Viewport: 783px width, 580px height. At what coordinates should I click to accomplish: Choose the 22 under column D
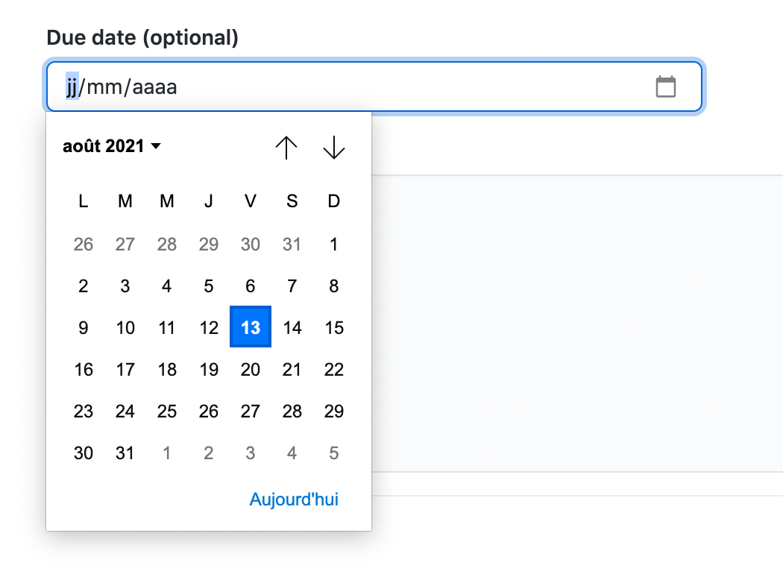[333, 369]
